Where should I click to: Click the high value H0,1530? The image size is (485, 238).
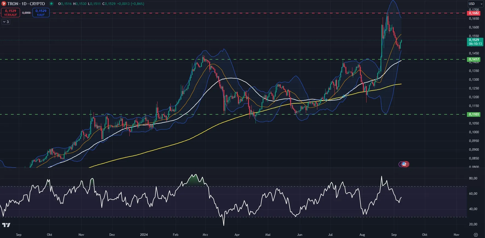coord(80,4)
